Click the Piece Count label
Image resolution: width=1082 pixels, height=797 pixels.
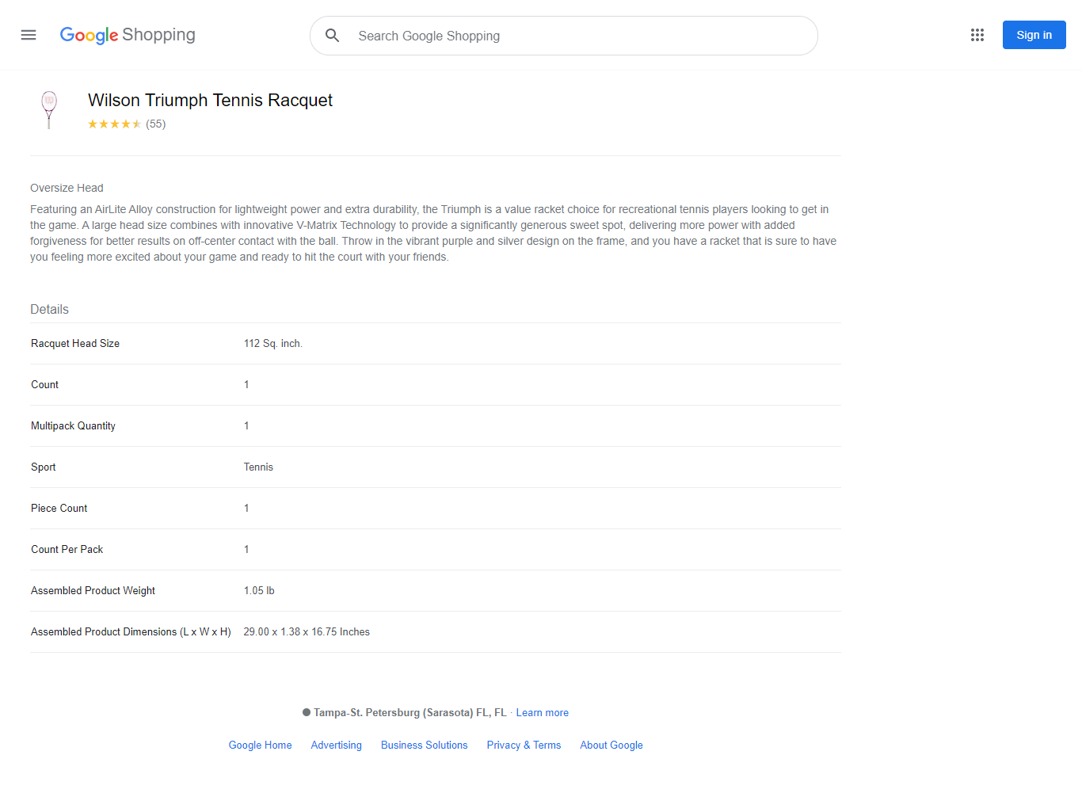click(59, 509)
